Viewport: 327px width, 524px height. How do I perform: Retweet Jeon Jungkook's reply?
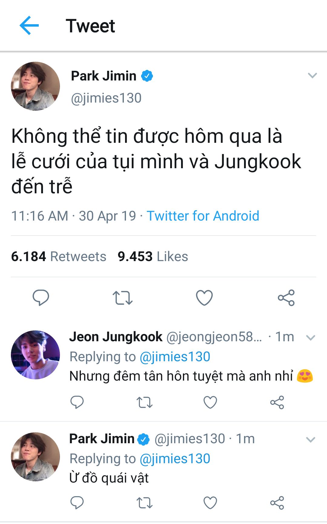tap(144, 402)
